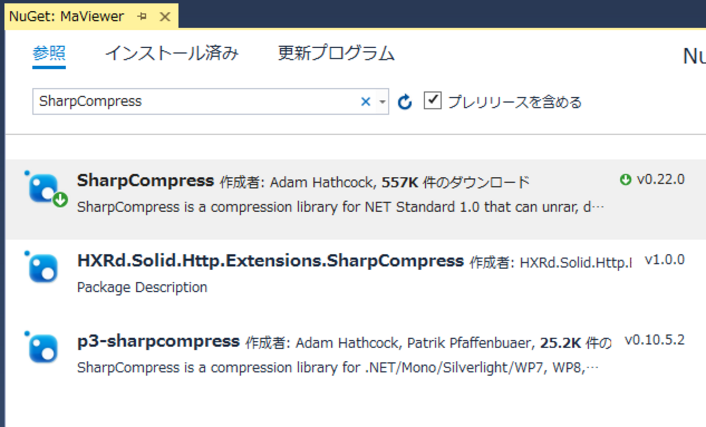Refresh the package search results

point(405,102)
